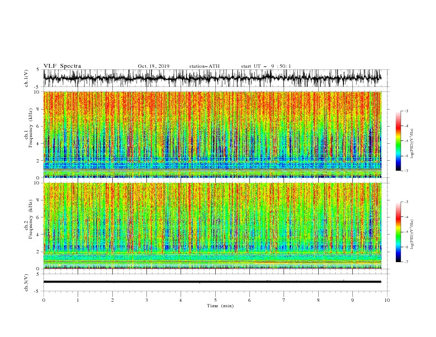Click the date "Oct. 18, 2019"

(x=154, y=66)
